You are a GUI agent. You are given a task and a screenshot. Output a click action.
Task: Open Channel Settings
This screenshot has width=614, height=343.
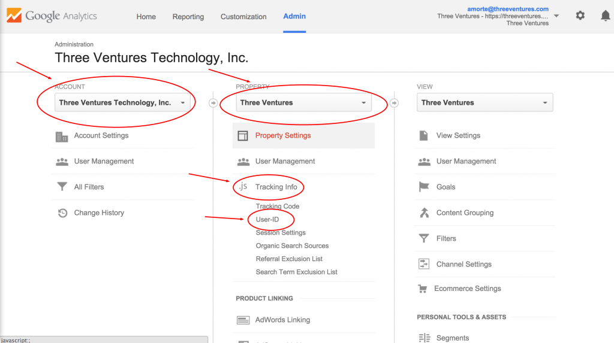point(463,265)
